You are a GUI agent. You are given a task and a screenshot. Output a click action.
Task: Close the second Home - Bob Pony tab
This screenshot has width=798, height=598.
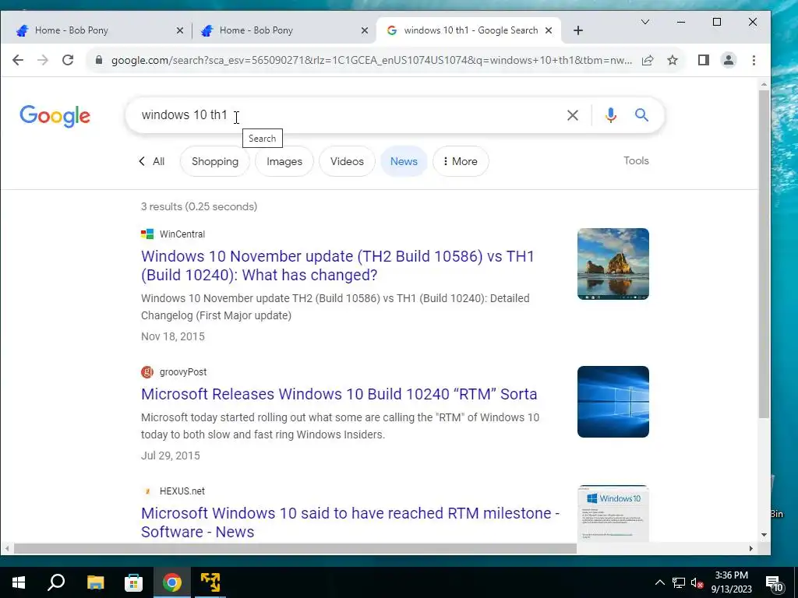[365, 30]
